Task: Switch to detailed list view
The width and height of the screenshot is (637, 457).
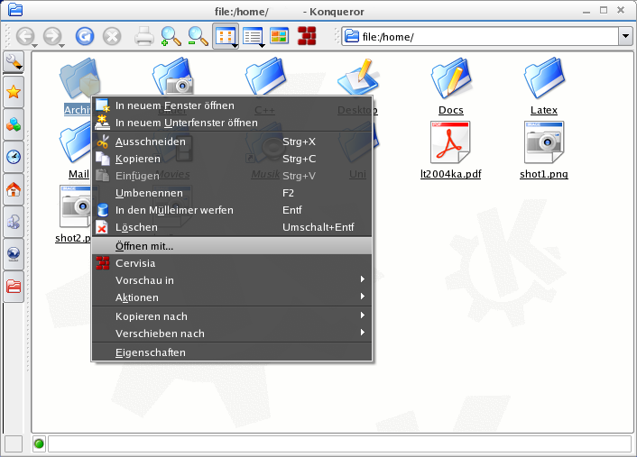Action: point(253,37)
